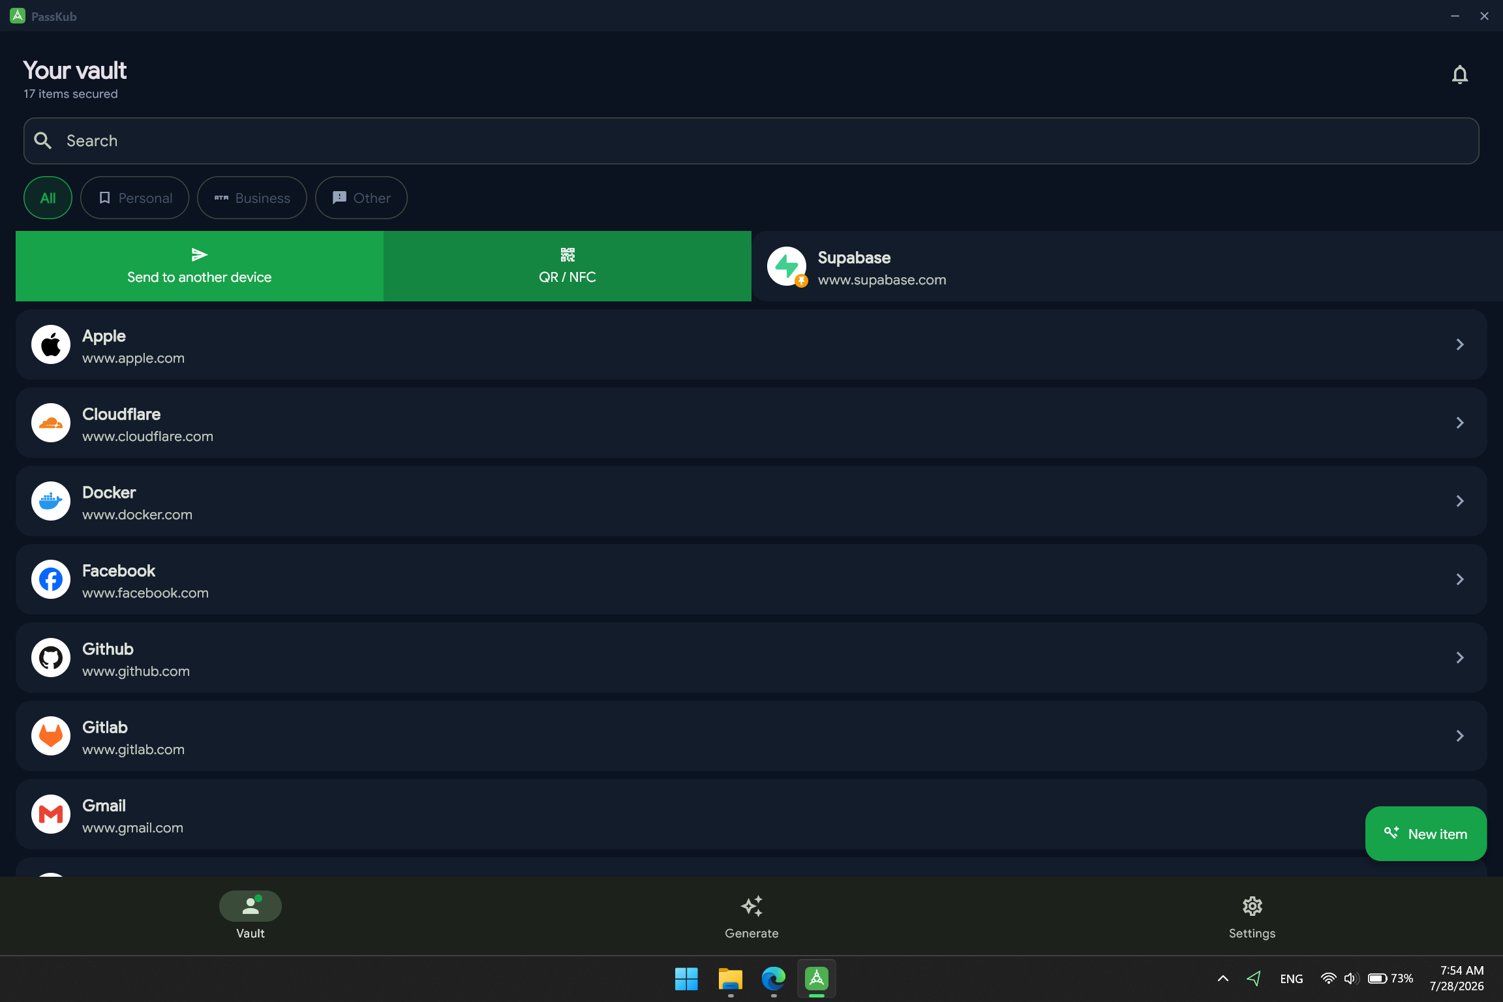Click PassKub icon in taskbar
This screenshot has height=1002, width=1503.
click(x=817, y=979)
